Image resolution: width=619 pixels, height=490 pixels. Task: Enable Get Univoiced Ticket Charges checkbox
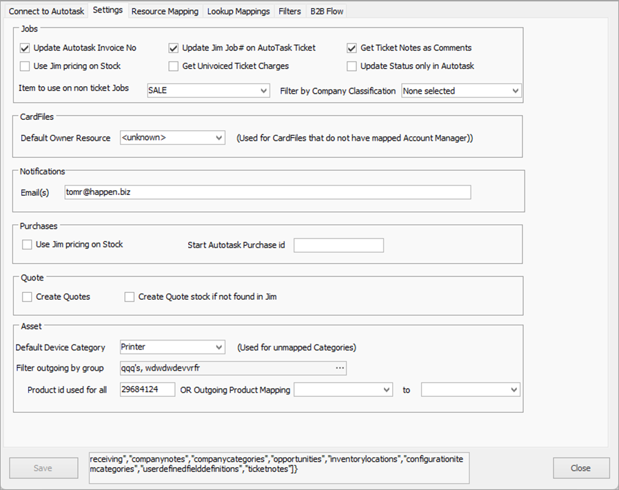[x=174, y=66]
